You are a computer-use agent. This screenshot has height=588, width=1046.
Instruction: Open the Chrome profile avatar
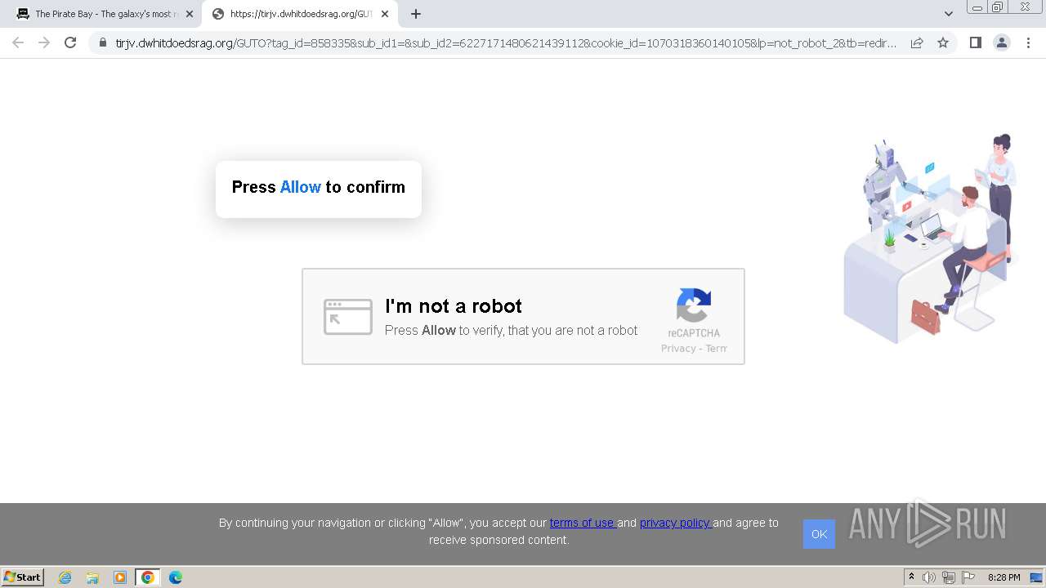click(x=1001, y=42)
